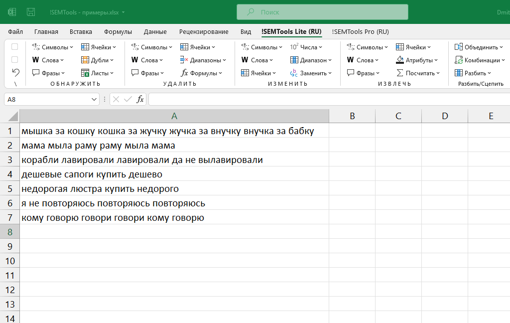510x323 pixels.
Task: Open the Разбить menu
Action: point(473,73)
